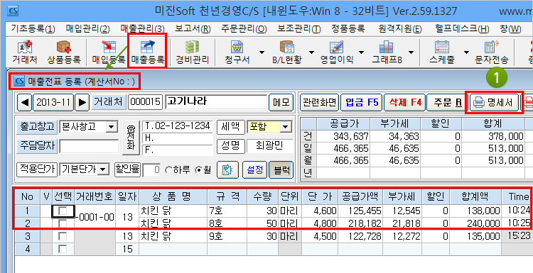Click the 명세서 print button
Screen dimensions: 533x273
point(494,102)
